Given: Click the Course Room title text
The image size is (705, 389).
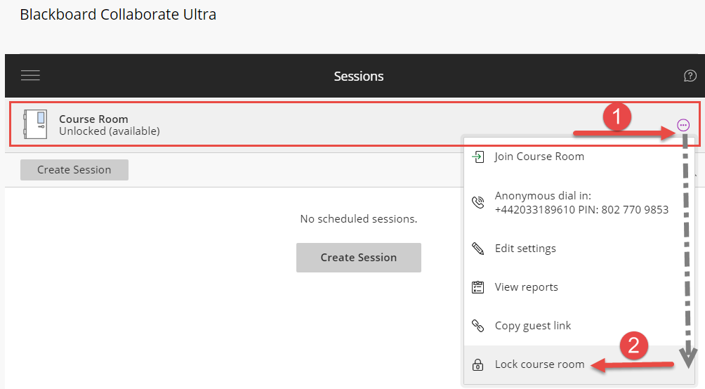Looking at the screenshot, I should click(x=93, y=119).
